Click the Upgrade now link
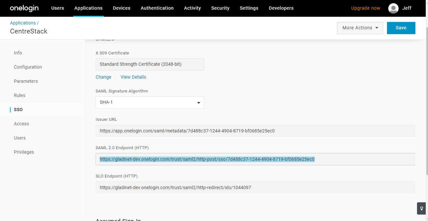This screenshot has height=221, width=428. point(366,8)
